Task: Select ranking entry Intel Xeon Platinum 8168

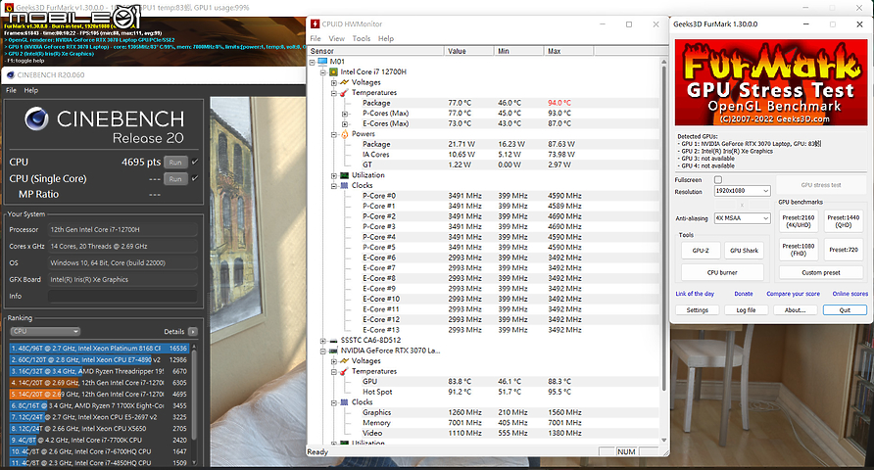Action: 99,348
